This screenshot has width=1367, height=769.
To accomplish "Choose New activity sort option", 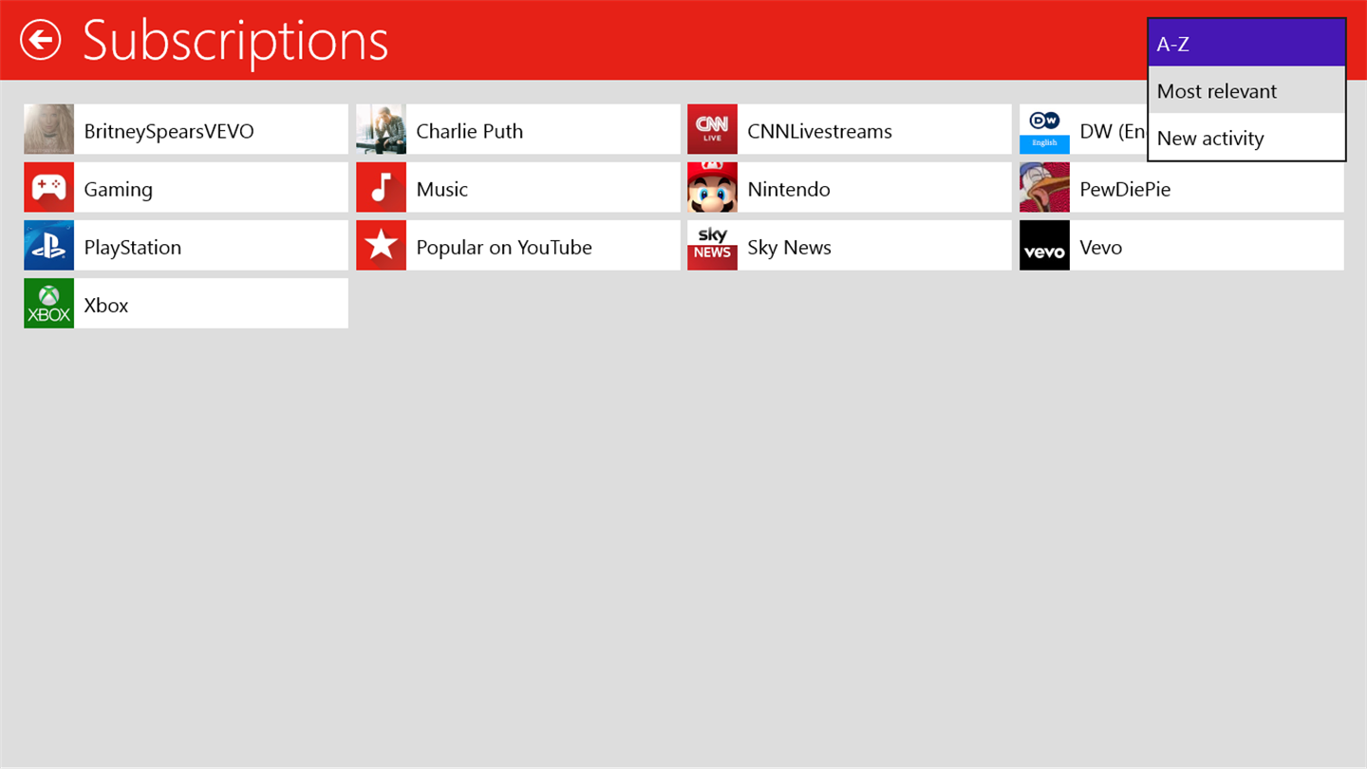I will click(x=1246, y=138).
